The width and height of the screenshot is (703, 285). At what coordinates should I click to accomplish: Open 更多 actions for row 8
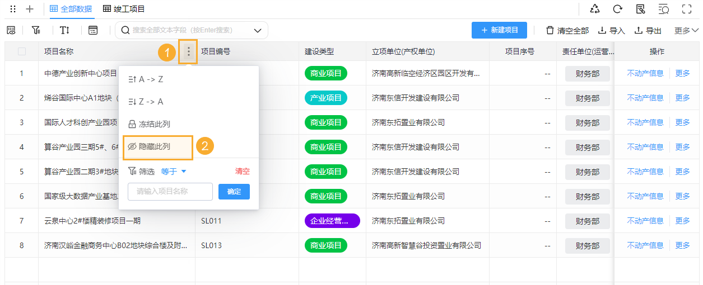tap(683, 245)
